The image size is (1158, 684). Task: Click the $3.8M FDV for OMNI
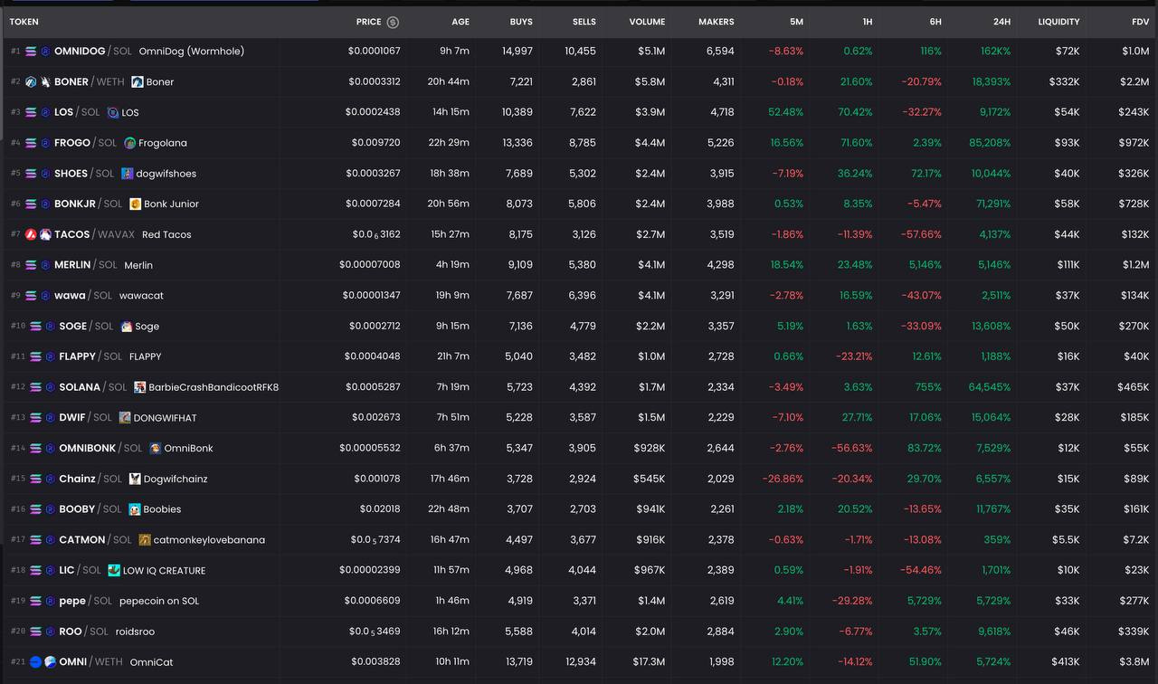pos(1134,662)
